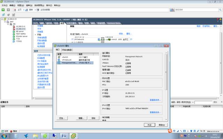
Task: Click the 帮助 button in vSwitch0 dialog
Action: pyautogui.click(x=162, y=125)
